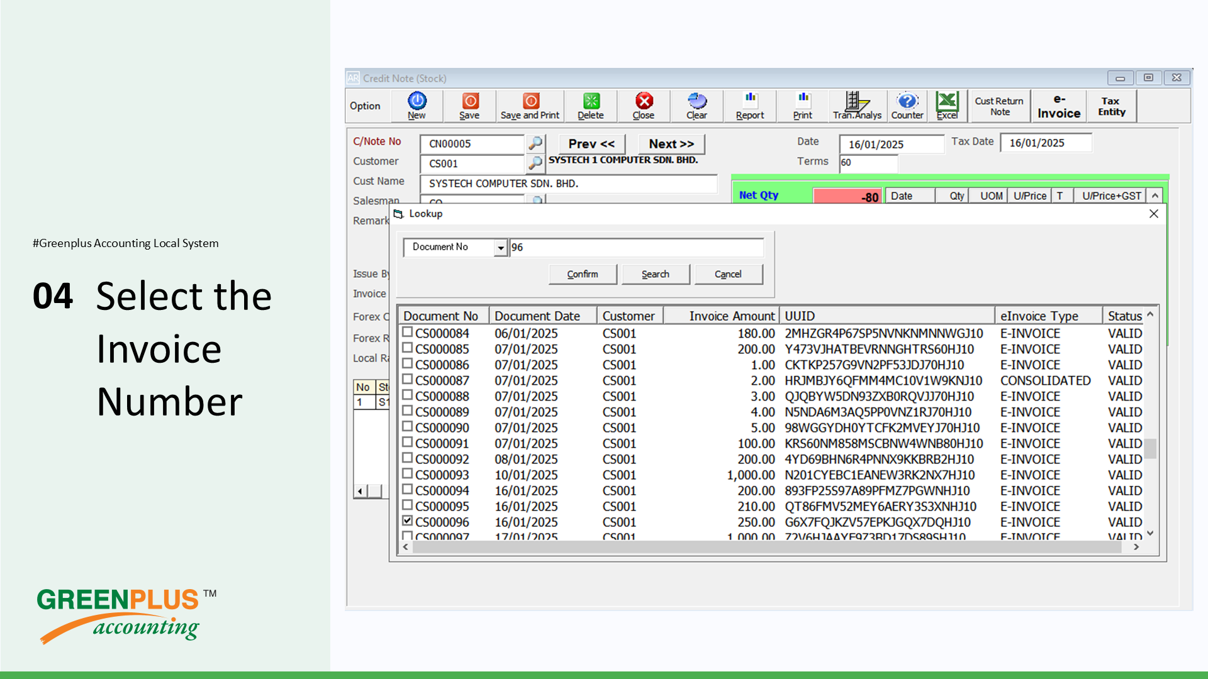Click the Search button in Lookup
Image resolution: width=1208 pixels, height=679 pixels.
pyautogui.click(x=656, y=274)
